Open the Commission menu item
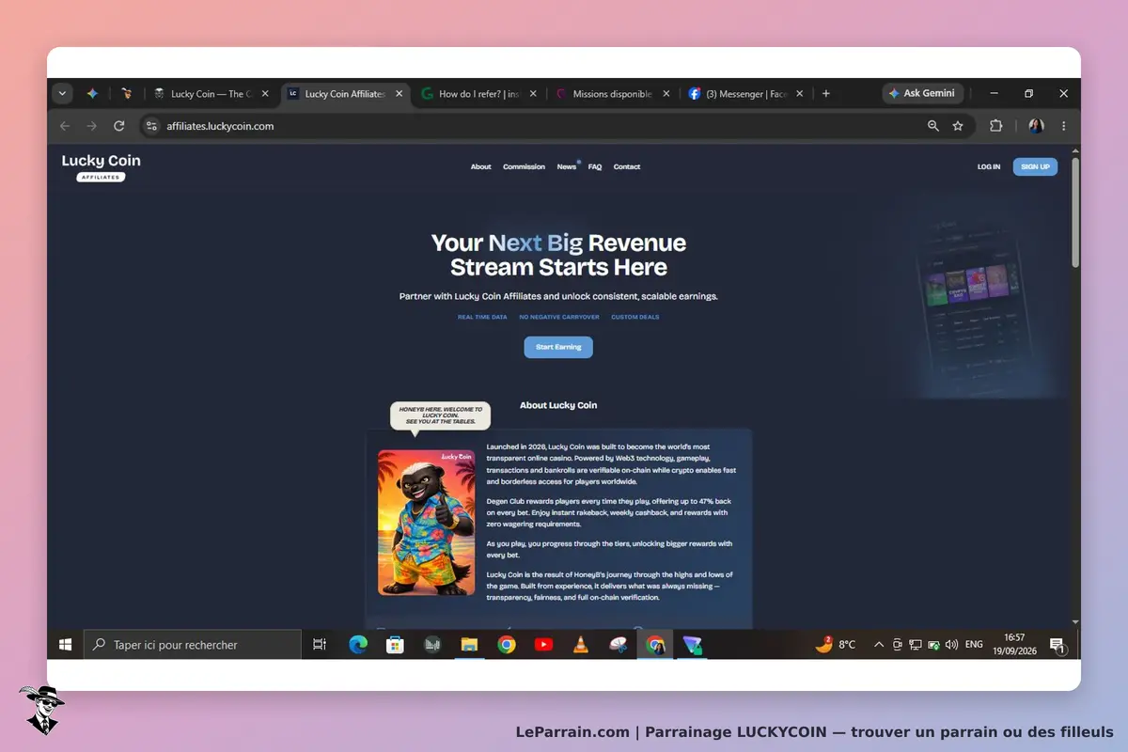Screen dimensions: 1128x752 [524, 167]
